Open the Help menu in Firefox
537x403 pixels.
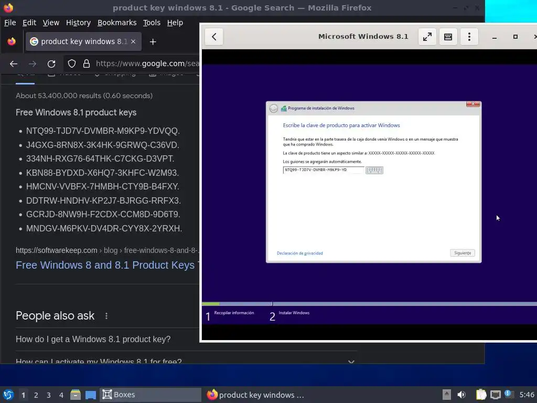[175, 23]
